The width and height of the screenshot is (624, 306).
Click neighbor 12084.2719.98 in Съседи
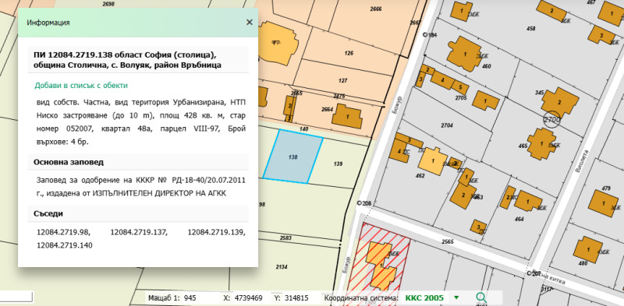point(63,233)
